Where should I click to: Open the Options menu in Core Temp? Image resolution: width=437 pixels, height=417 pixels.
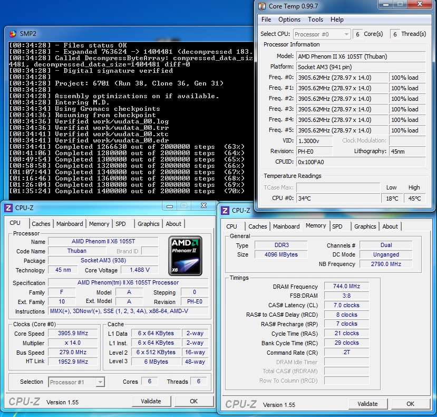click(x=289, y=20)
